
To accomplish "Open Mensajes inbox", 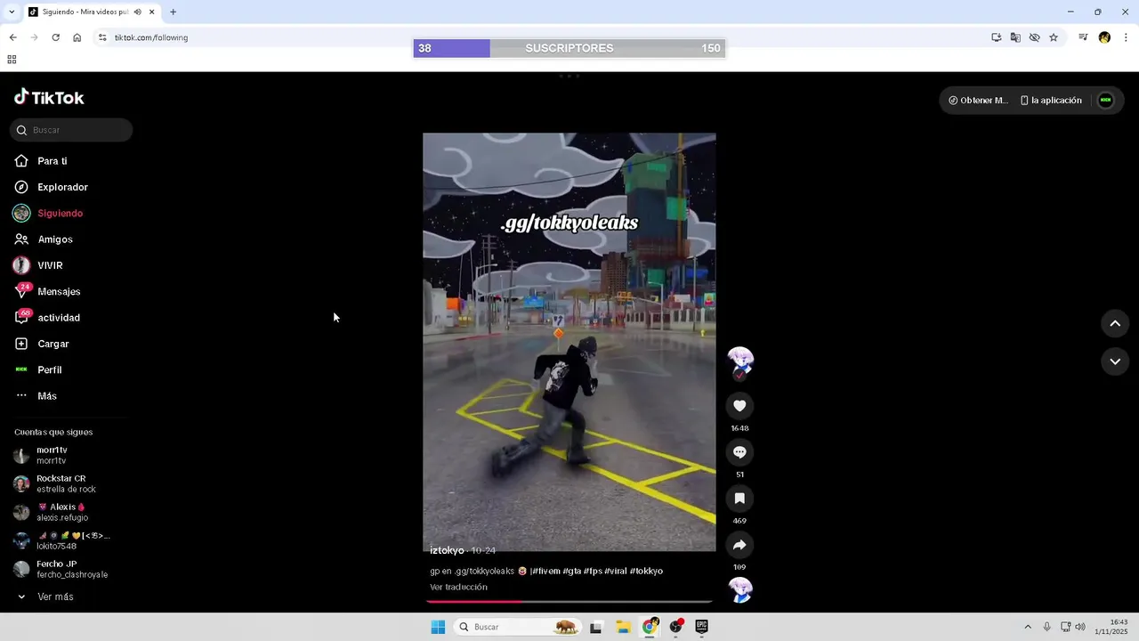I will point(59,291).
